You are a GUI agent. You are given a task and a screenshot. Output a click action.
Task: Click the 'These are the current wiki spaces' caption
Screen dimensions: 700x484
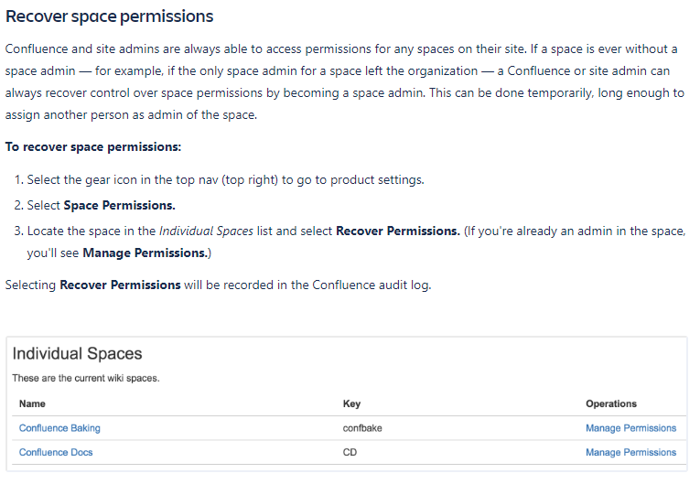coord(86,378)
